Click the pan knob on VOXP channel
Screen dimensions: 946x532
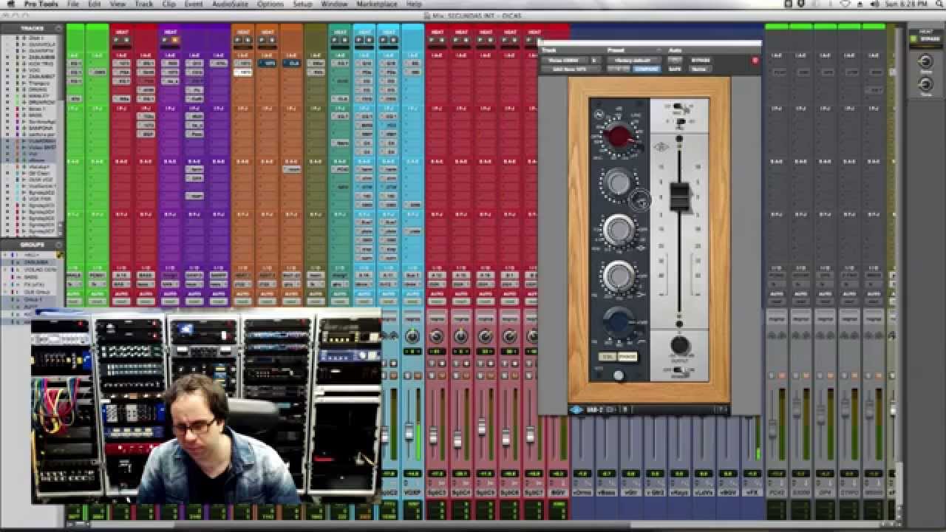[x=412, y=337]
